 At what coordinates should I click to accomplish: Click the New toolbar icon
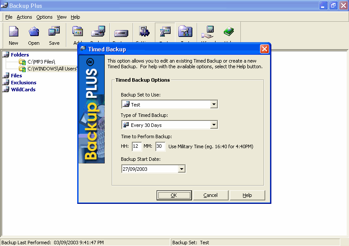click(x=14, y=31)
